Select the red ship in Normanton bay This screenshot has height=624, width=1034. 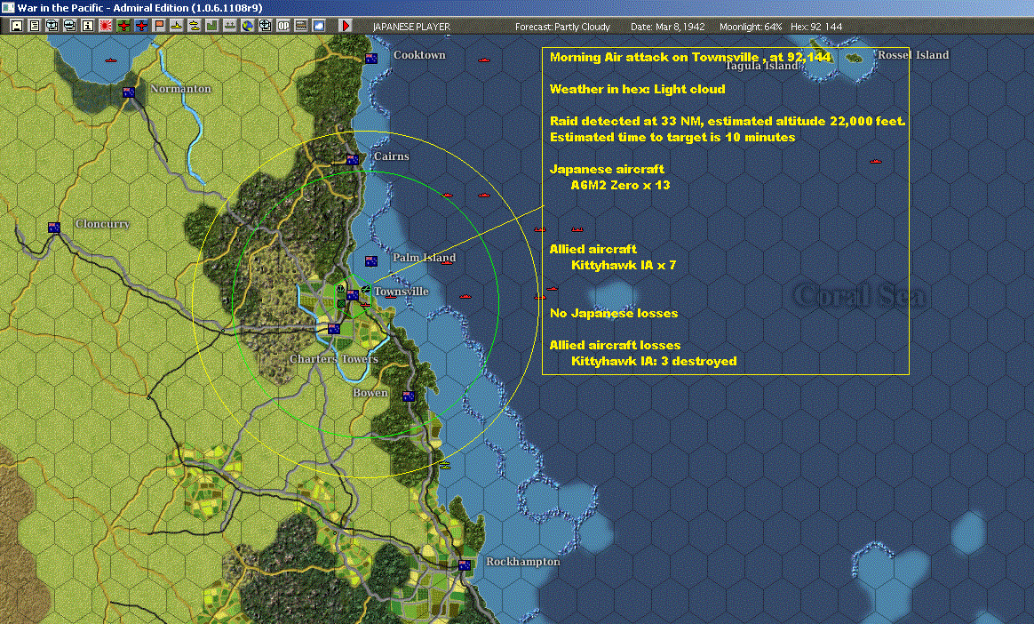pos(111,60)
